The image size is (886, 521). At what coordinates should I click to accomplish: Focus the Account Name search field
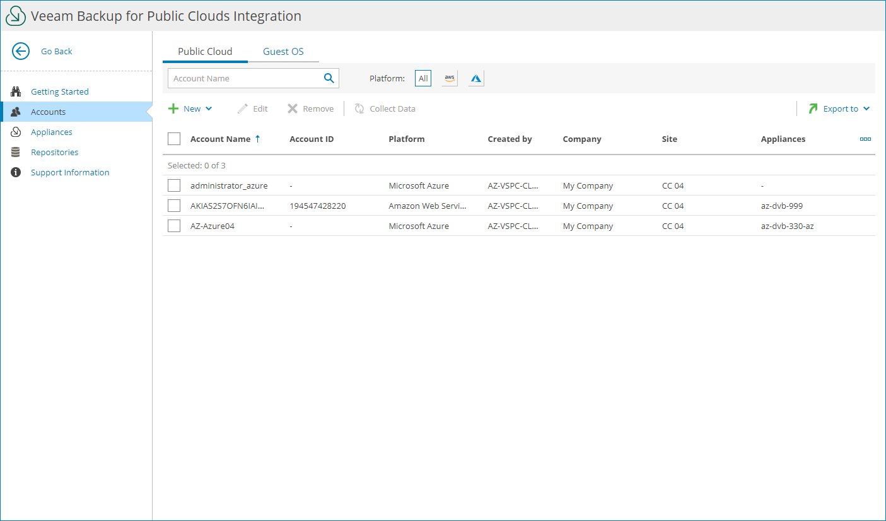(x=245, y=78)
